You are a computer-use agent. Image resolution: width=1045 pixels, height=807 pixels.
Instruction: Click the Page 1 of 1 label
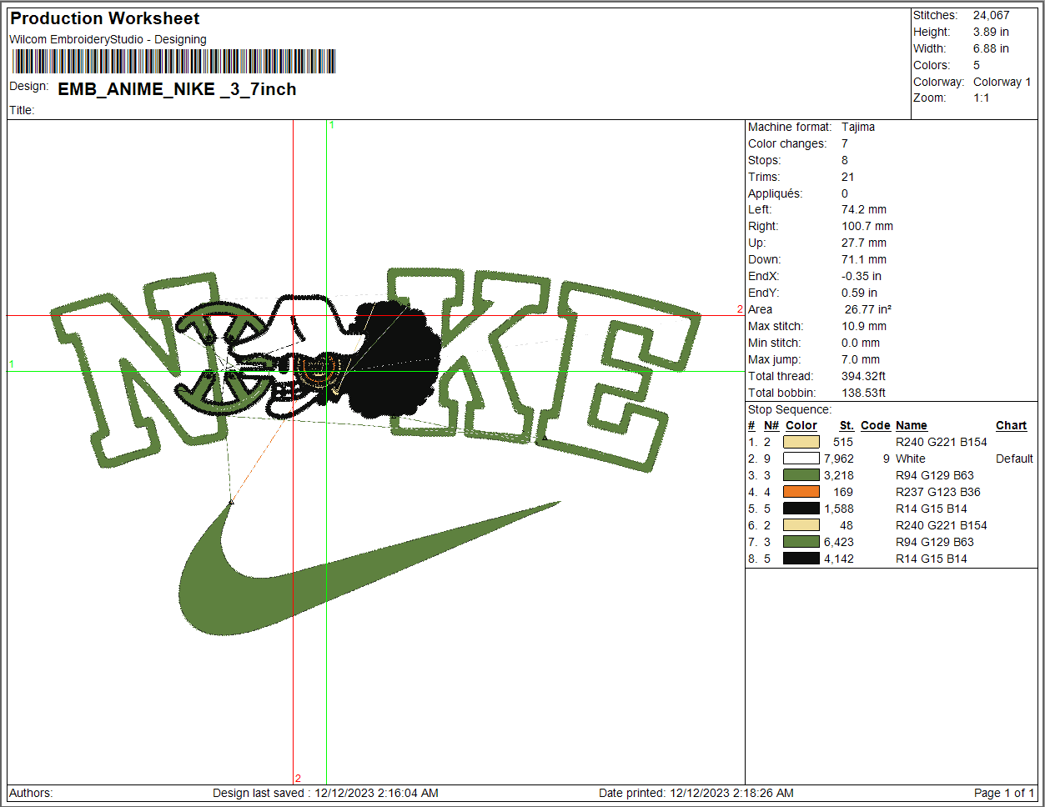(1003, 793)
